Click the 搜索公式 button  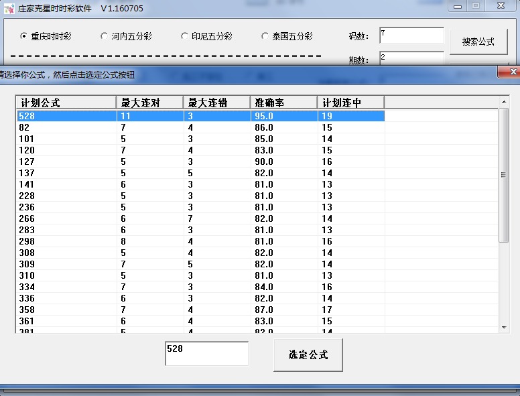[x=478, y=42]
